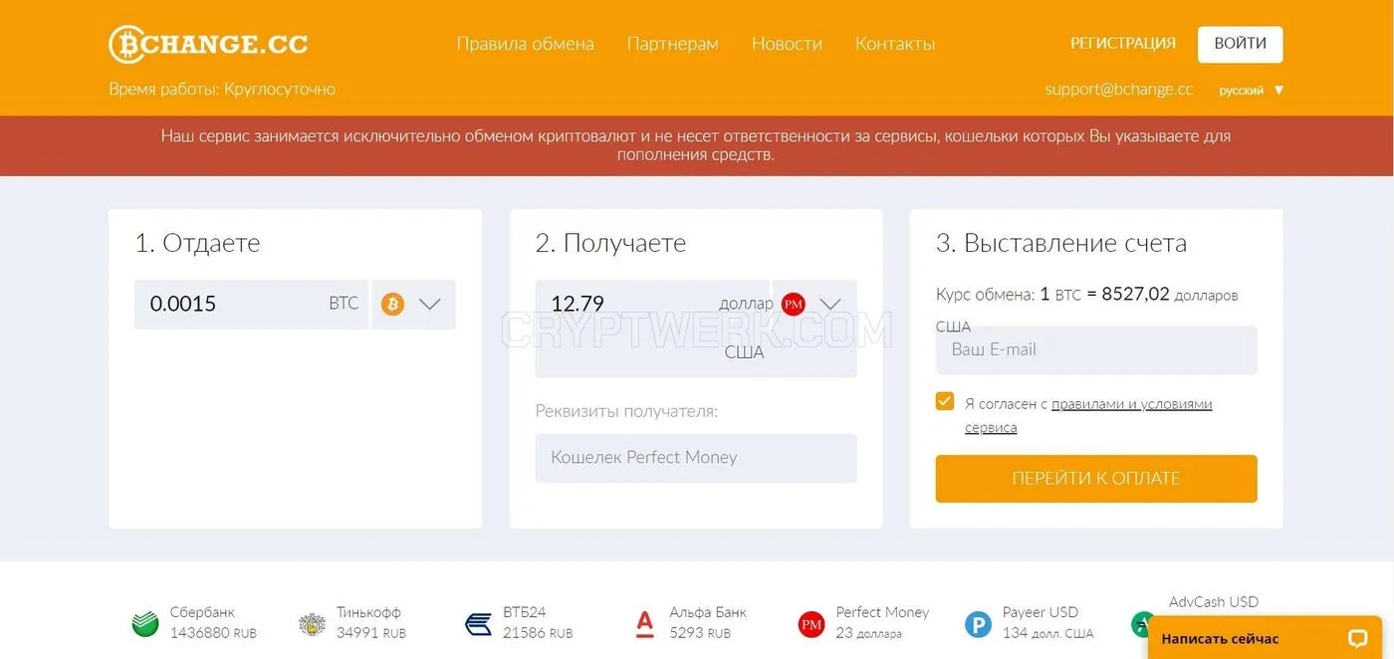Click the Bitcoin currency icon
This screenshot has height=659, width=1394.
point(392,305)
